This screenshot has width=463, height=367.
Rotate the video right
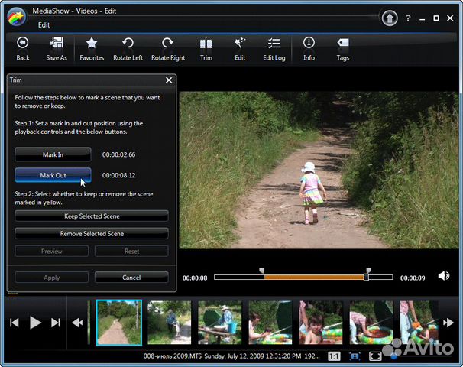pos(168,49)
